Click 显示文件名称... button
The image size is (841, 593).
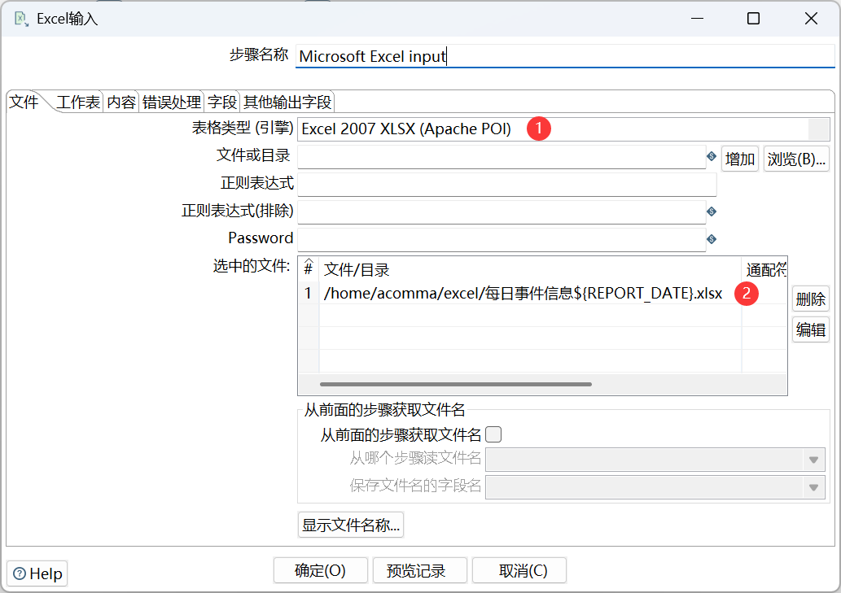click(351, 525)
